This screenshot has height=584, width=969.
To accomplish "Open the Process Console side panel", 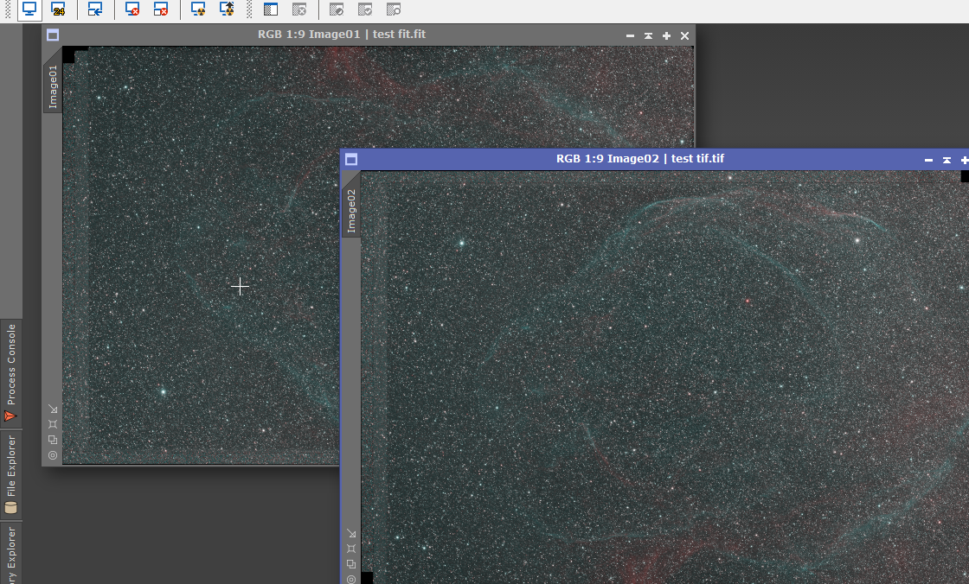I will 11,373.
